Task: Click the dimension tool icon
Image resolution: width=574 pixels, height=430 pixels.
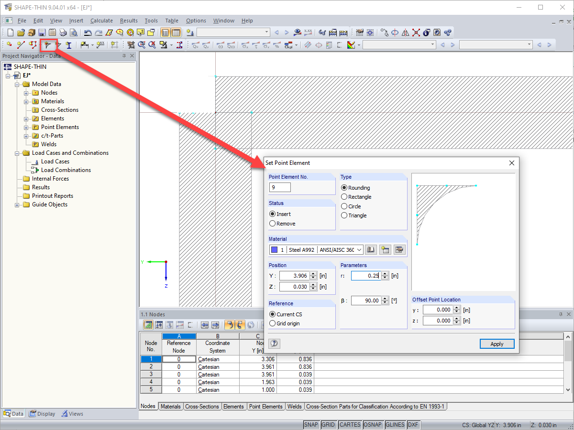Action: coord(85,45)
